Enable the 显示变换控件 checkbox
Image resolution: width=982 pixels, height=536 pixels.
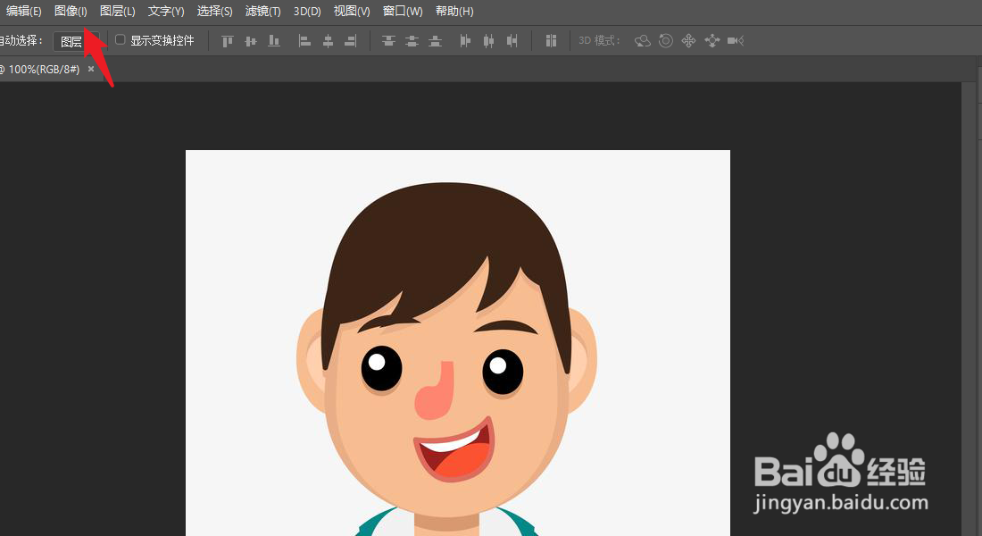(x=121, y=39)
